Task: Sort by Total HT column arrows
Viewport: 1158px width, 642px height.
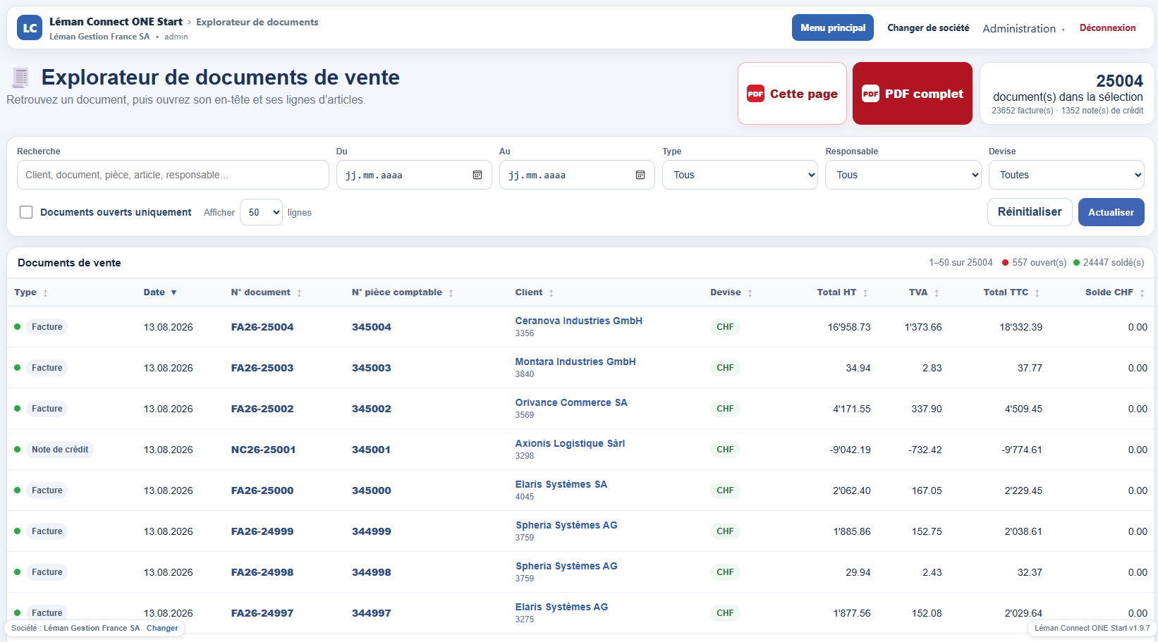Action: point(865,293)
